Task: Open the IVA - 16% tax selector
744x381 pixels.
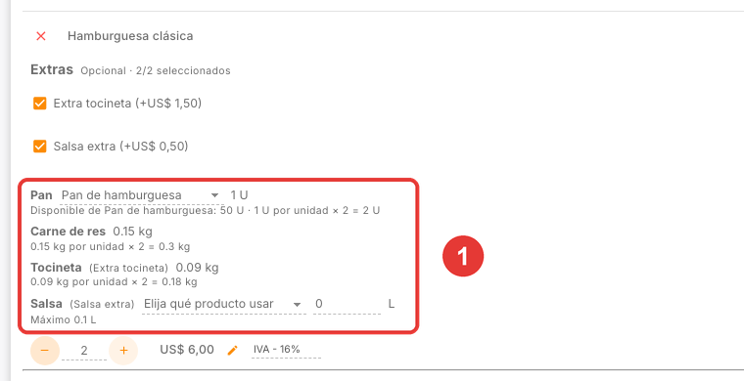Action: (286, 350)
